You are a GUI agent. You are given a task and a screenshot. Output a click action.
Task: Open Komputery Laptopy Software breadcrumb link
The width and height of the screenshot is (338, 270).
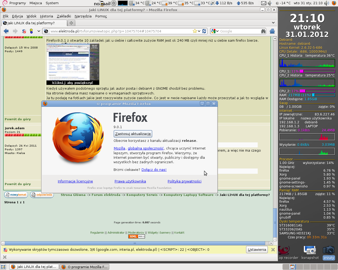point(189,195)
